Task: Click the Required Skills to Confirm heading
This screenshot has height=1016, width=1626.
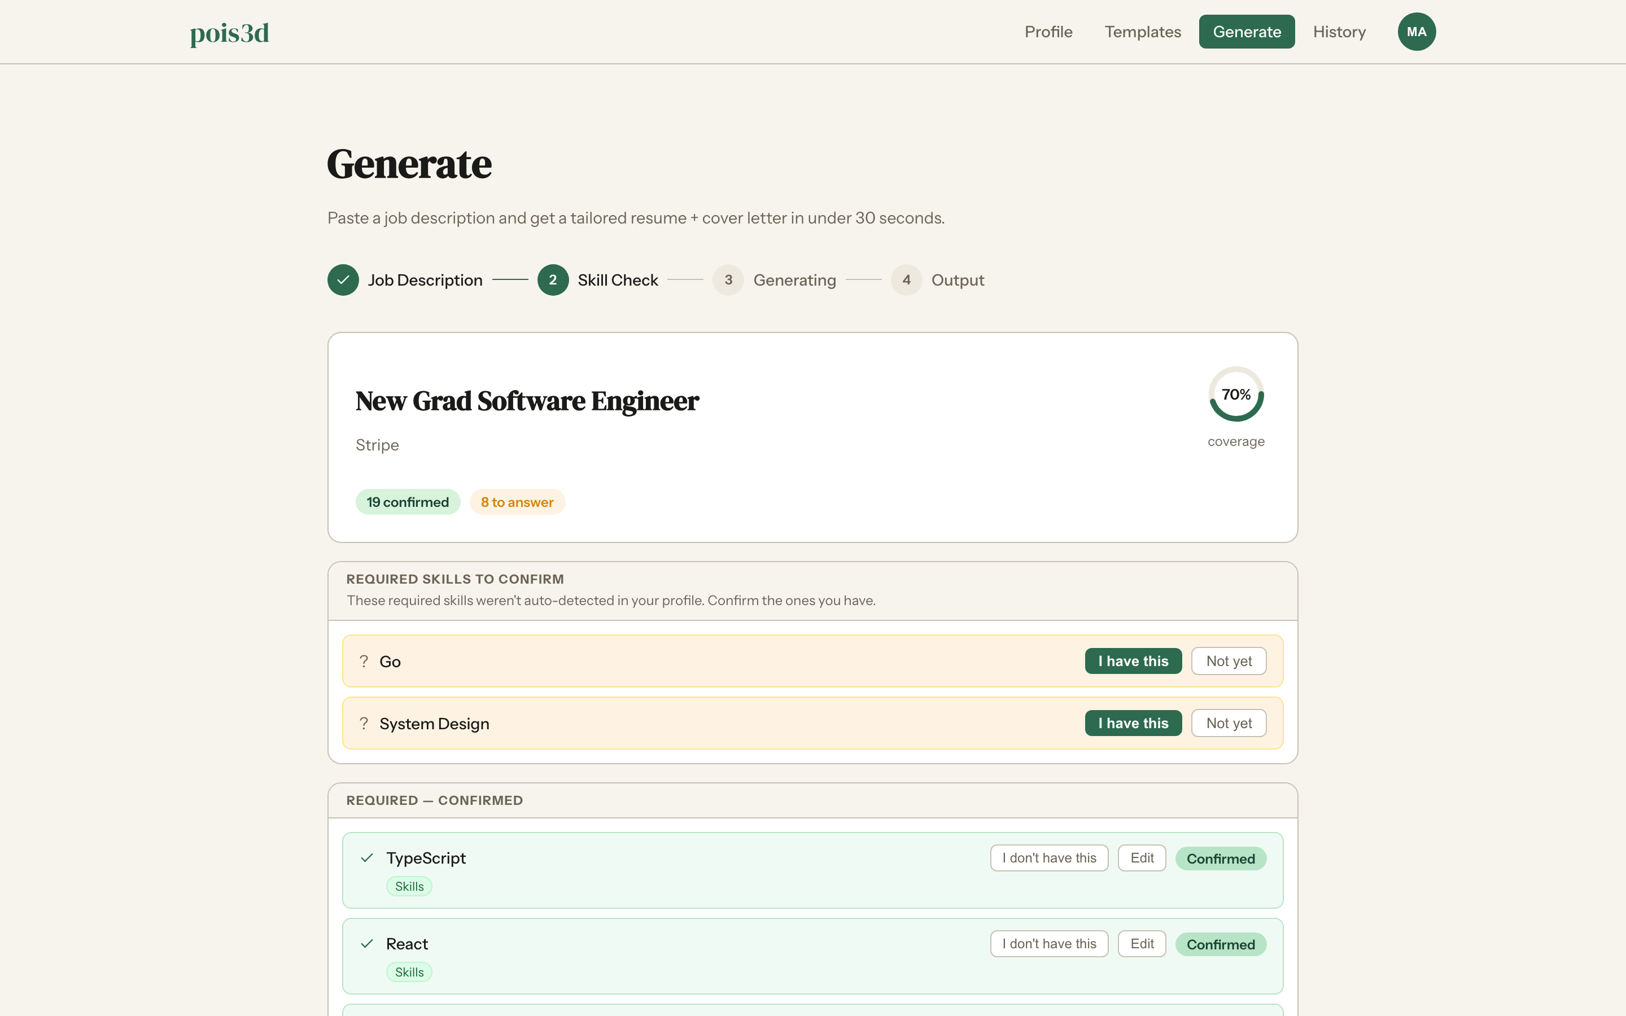Action: [455, 579]
